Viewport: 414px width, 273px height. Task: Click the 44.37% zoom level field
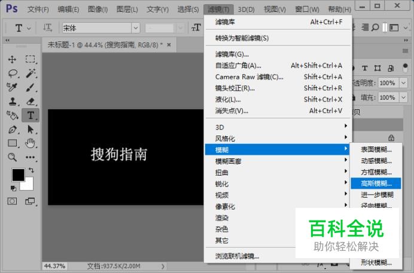coord(54,266)
